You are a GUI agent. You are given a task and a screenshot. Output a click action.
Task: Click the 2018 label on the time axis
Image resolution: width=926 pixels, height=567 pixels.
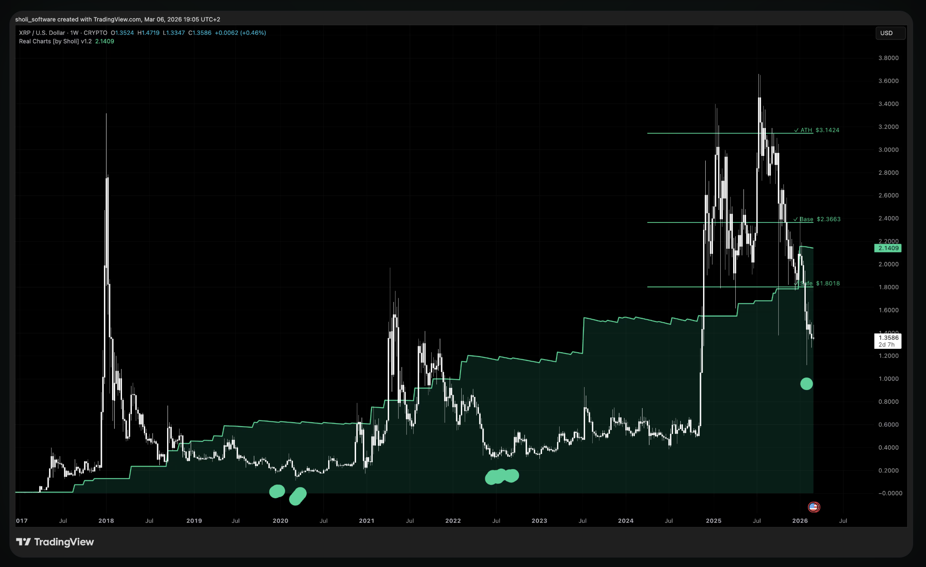click(x=106, y=521)
